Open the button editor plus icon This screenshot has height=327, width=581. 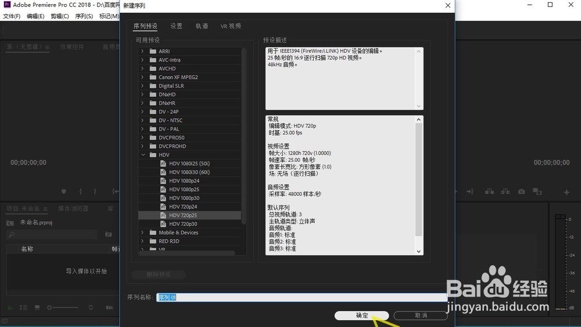566,192
